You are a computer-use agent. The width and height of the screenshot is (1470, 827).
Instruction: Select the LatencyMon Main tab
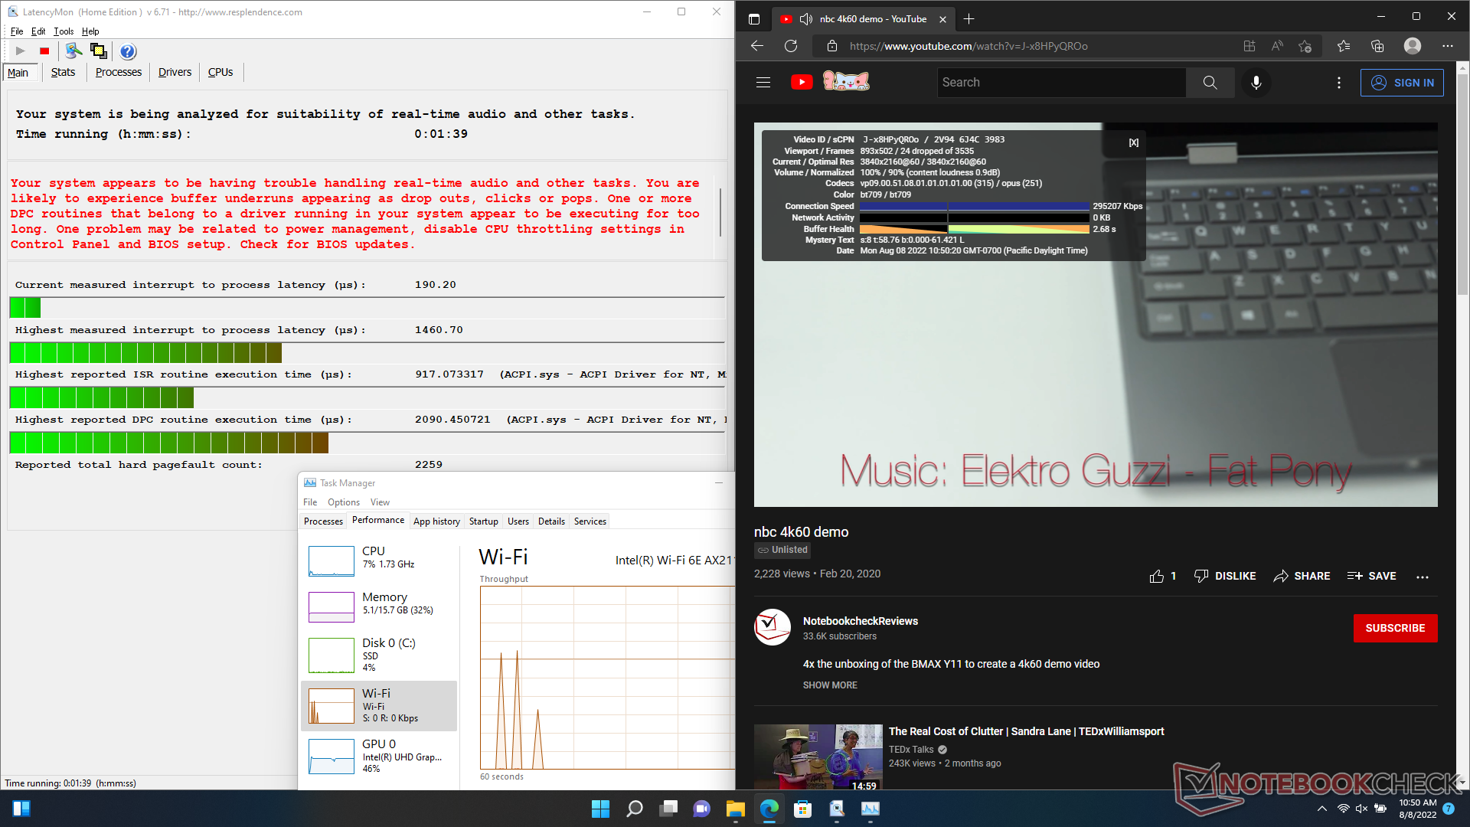(x=18, y=73)
